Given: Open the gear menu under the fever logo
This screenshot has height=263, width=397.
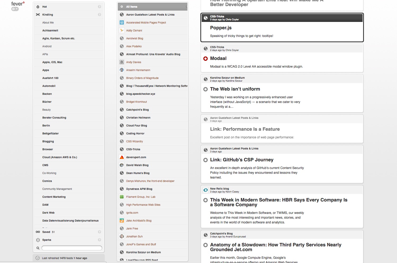Looking at the screenshot, I should pyautogui.click(x=15, y=9).
